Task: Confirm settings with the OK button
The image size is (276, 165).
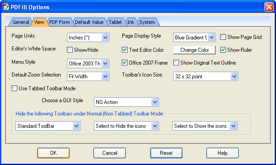Action: click(53, 153)
